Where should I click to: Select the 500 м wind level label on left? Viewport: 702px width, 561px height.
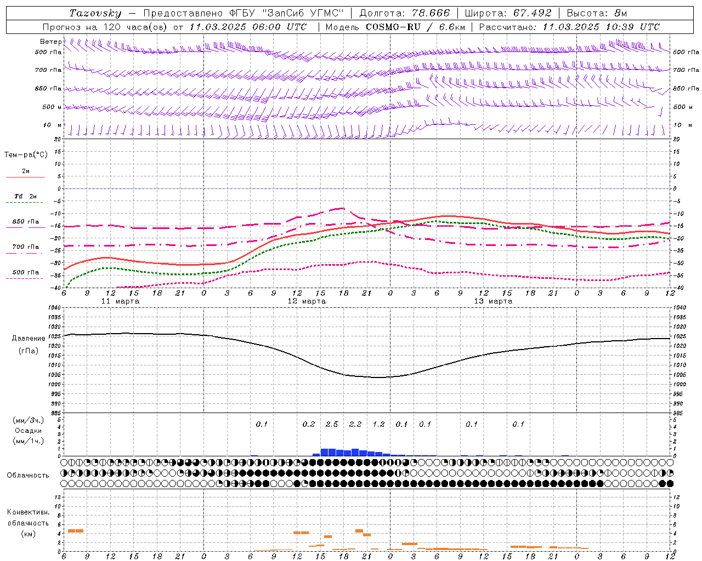(52, 107)
